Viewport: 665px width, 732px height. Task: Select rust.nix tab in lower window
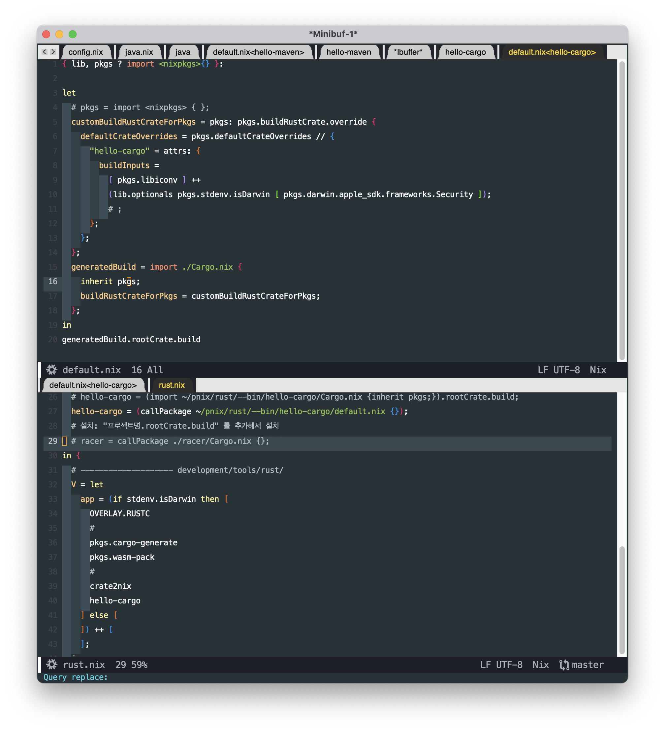coord(172,385)
